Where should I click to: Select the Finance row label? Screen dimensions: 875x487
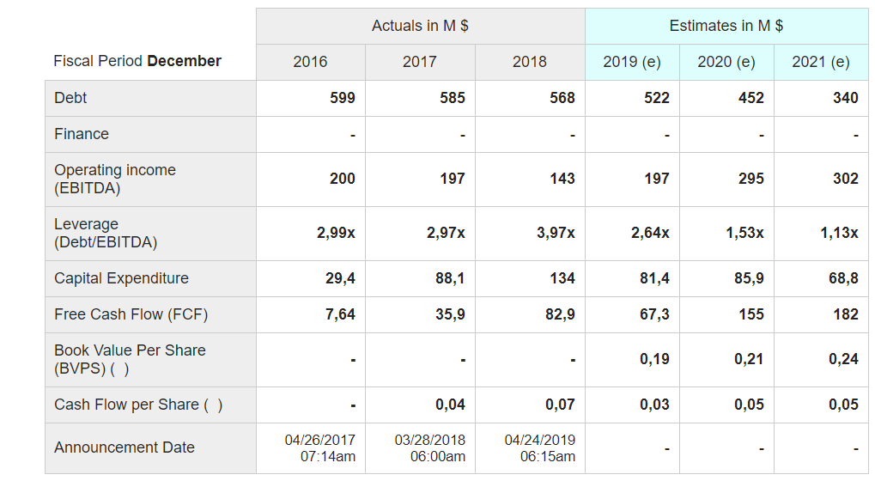pyautogui.click(x=82, y=134)
